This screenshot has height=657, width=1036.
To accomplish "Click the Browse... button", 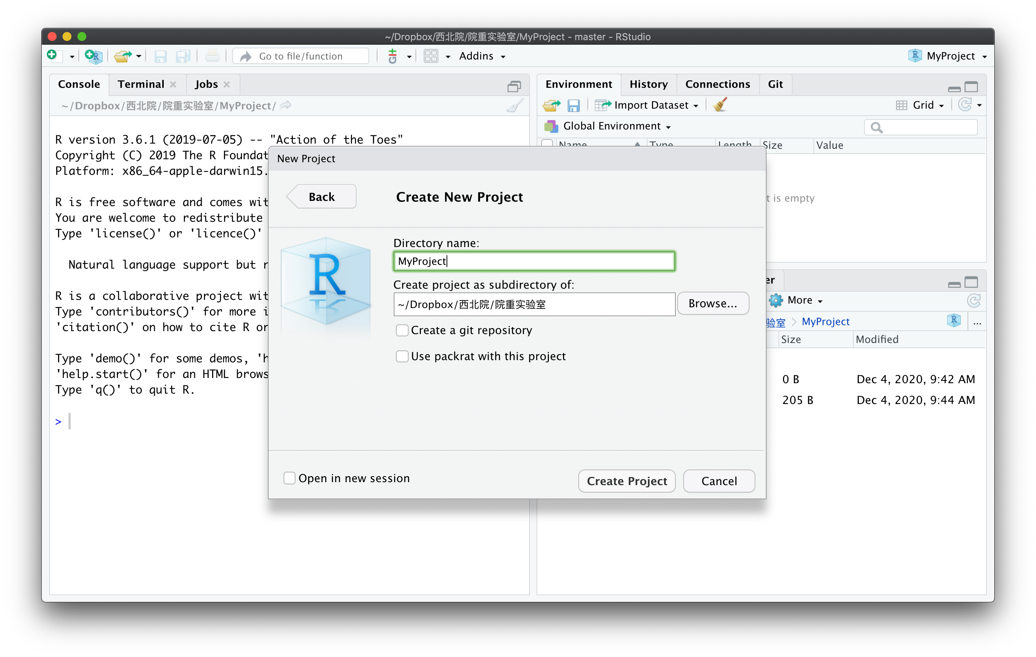I will (713, 303).
